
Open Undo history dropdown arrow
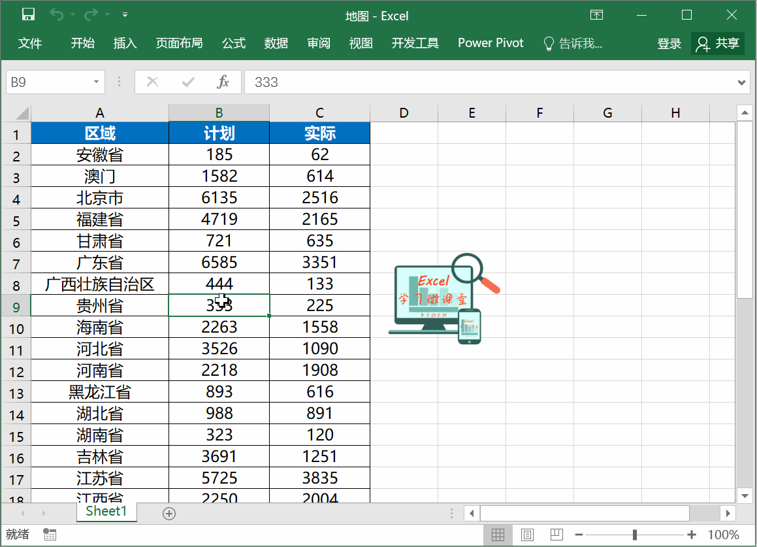coord(73,15)
